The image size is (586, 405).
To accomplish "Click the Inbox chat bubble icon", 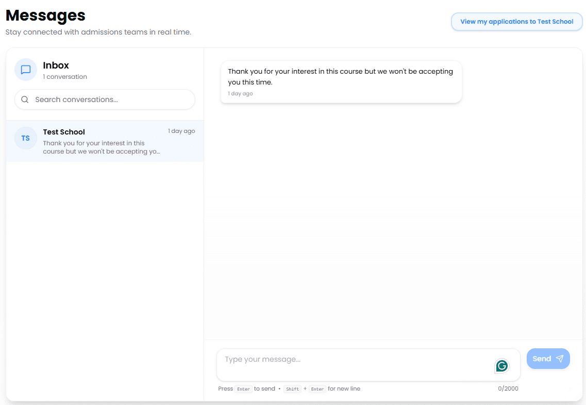I will [26, 70].
